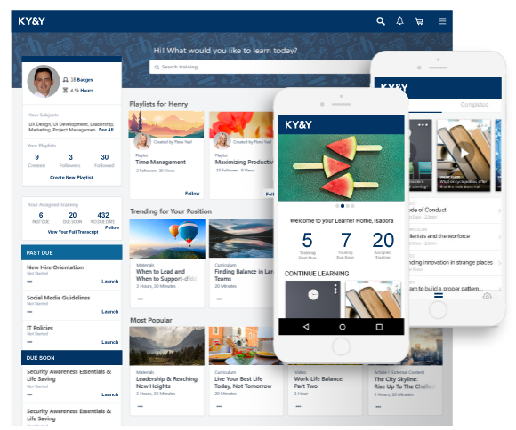Play the books video thumbnail
Screen dimensions: 516x430
point(464,153)
